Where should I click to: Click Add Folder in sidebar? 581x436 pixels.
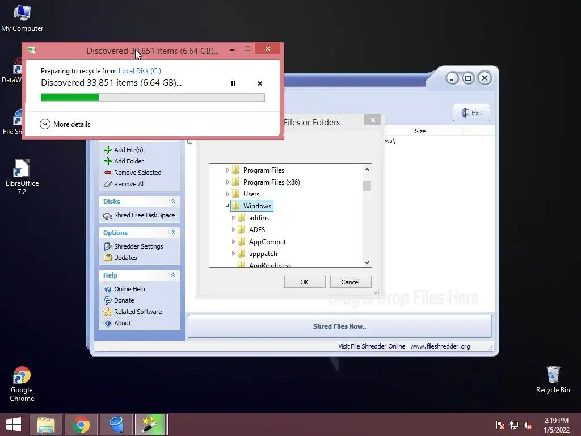point(124,161)
